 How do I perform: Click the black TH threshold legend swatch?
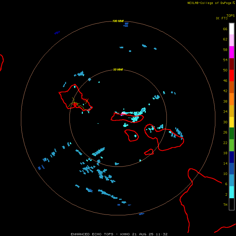tap(232, 204)
